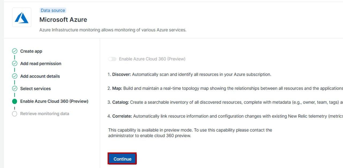
Task: Go to the Create app step
Action: [x=31, y=51]
